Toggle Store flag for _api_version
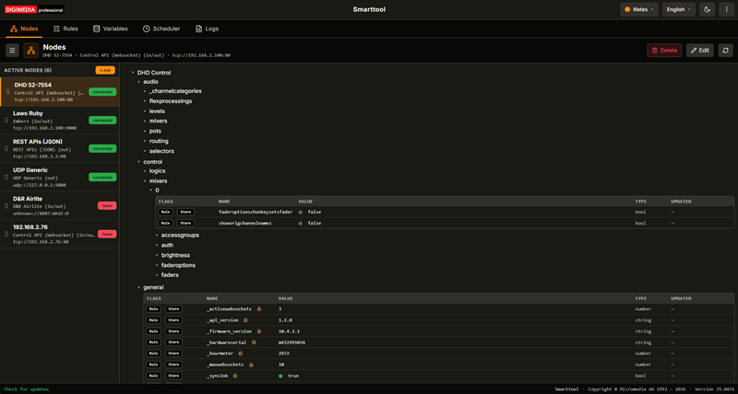Screen dimensions: 738x394 (173, 320)
